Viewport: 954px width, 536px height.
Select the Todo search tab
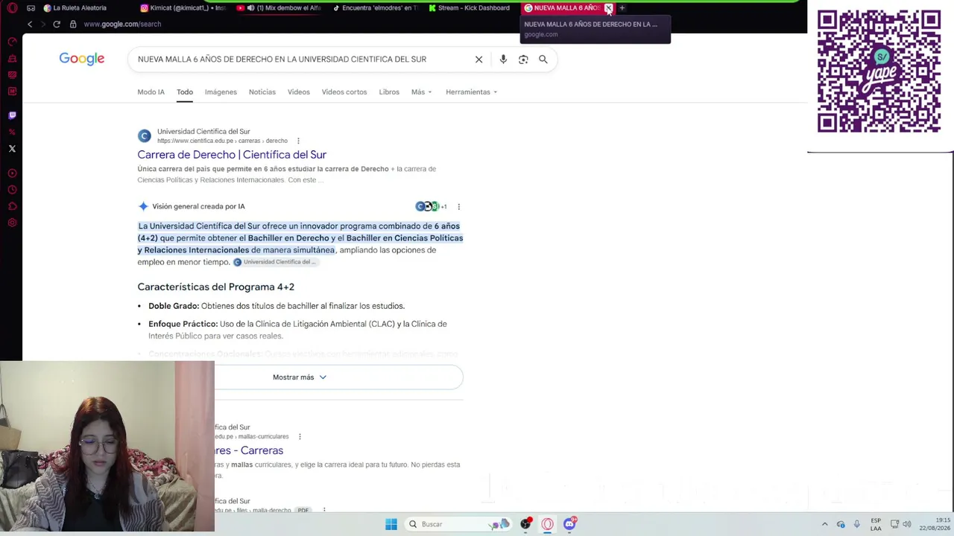click(185, 92)
